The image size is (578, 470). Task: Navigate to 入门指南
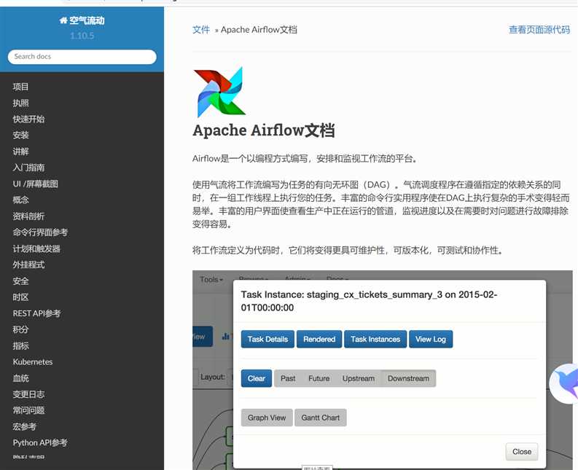click(28, 168)
